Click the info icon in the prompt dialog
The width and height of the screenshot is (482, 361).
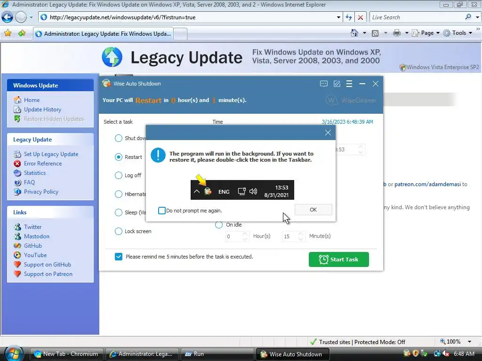pyautogui.click(x=158, y=155)
